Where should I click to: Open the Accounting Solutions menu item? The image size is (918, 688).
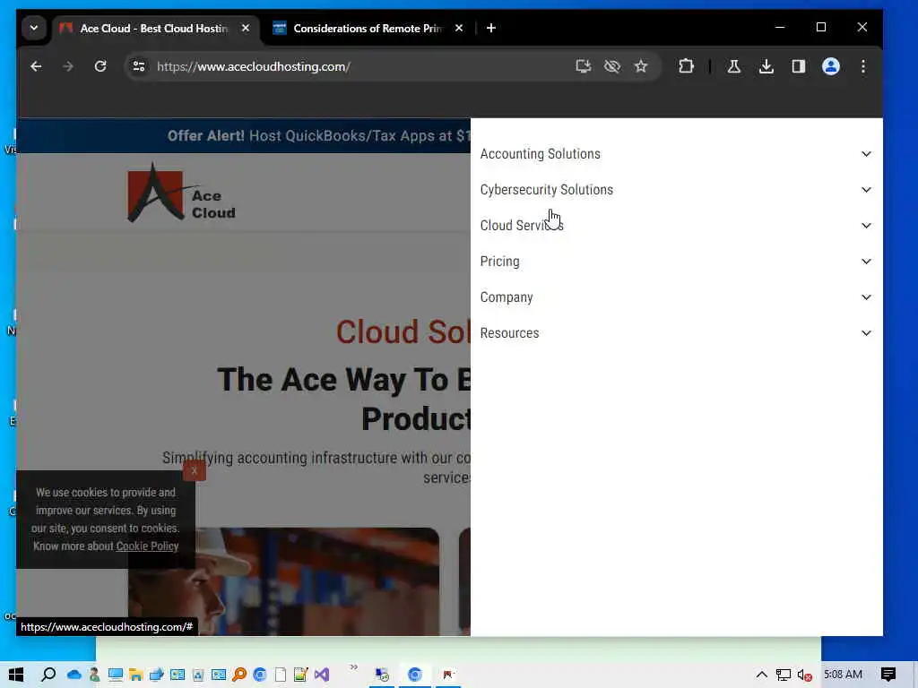(541, 154)
